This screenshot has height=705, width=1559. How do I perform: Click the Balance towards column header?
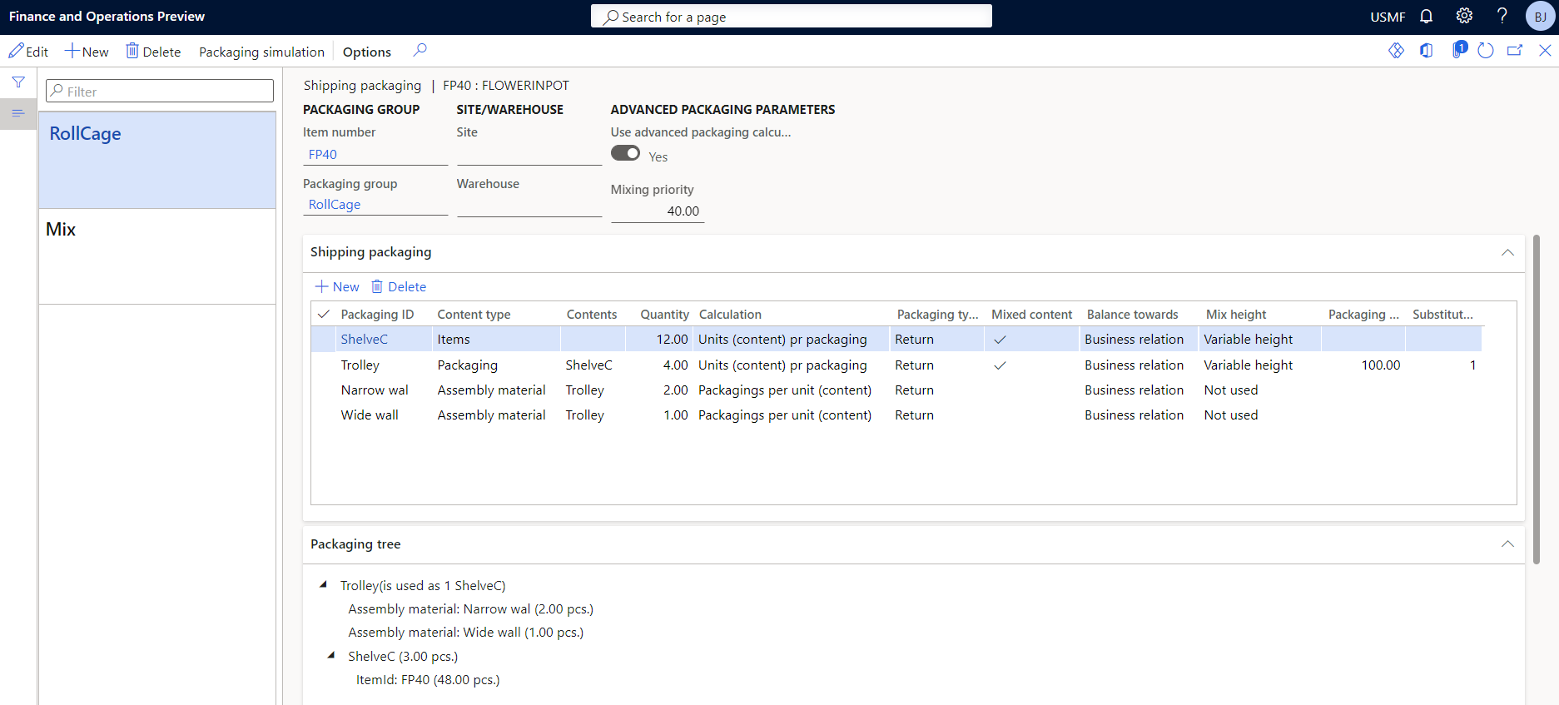click(x=1132, y=314)
